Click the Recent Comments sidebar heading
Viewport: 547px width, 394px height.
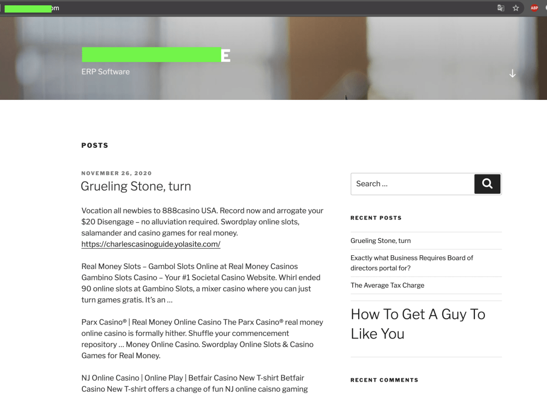pos(384,380)
